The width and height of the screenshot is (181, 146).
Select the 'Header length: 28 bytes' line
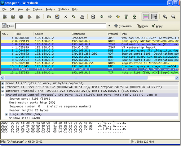click(x=29, y=111)
